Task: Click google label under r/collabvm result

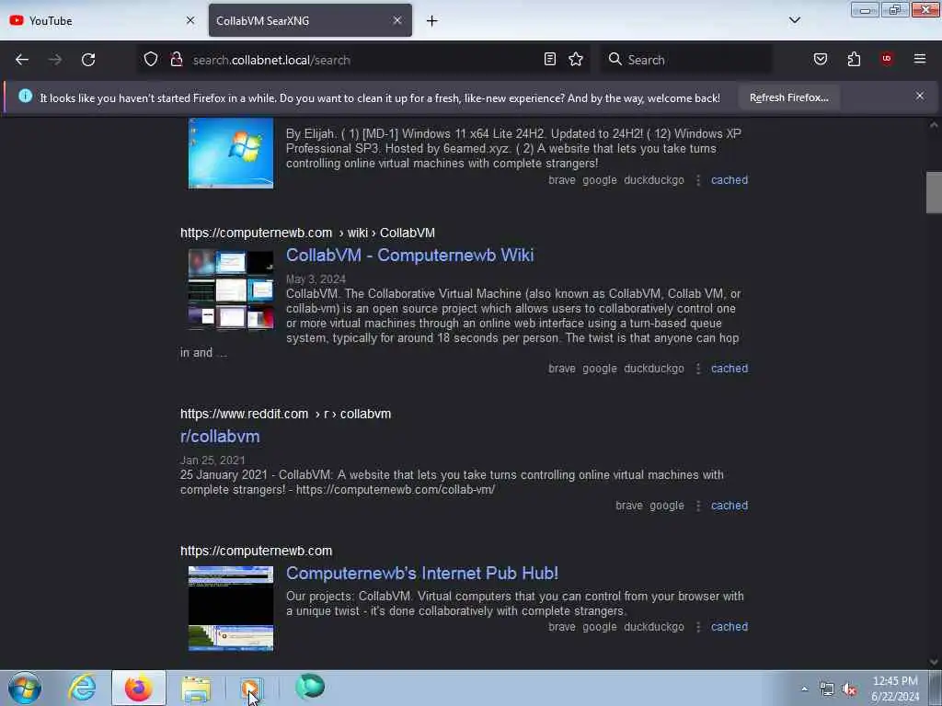Action: coord(667,506)
